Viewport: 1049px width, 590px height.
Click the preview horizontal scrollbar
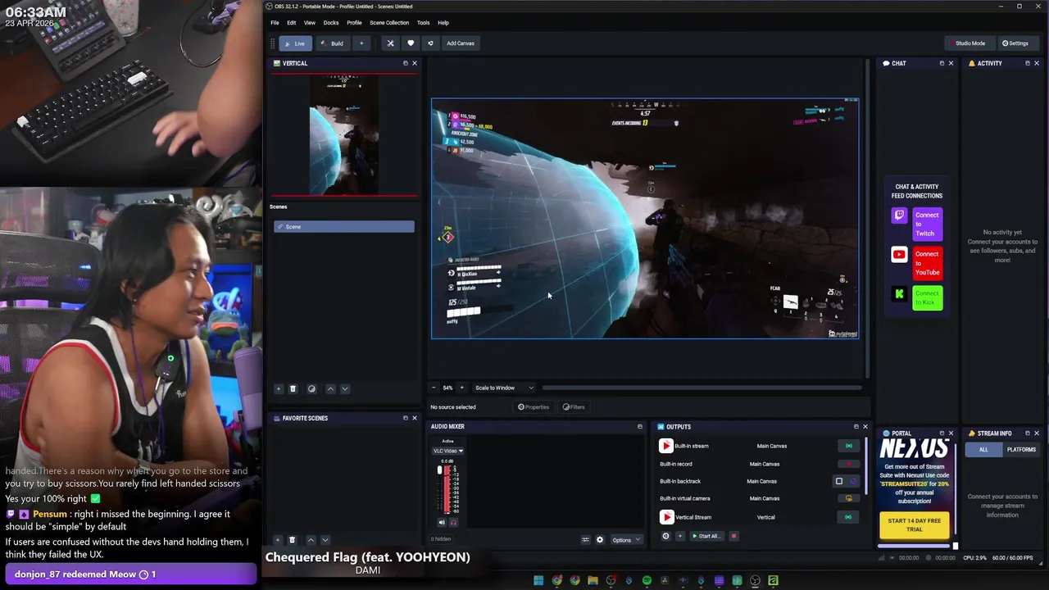tap(702, 388)
